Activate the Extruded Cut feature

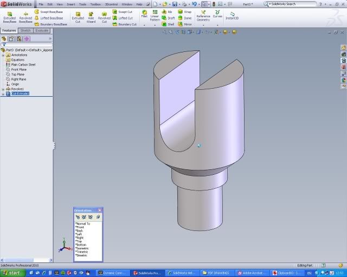pos(78,16)
